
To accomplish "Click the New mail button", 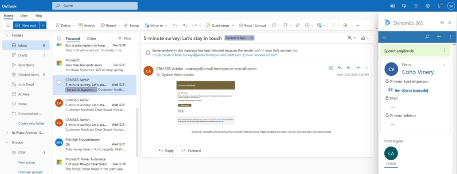I will pyautogui.click(x=26, y=25).
